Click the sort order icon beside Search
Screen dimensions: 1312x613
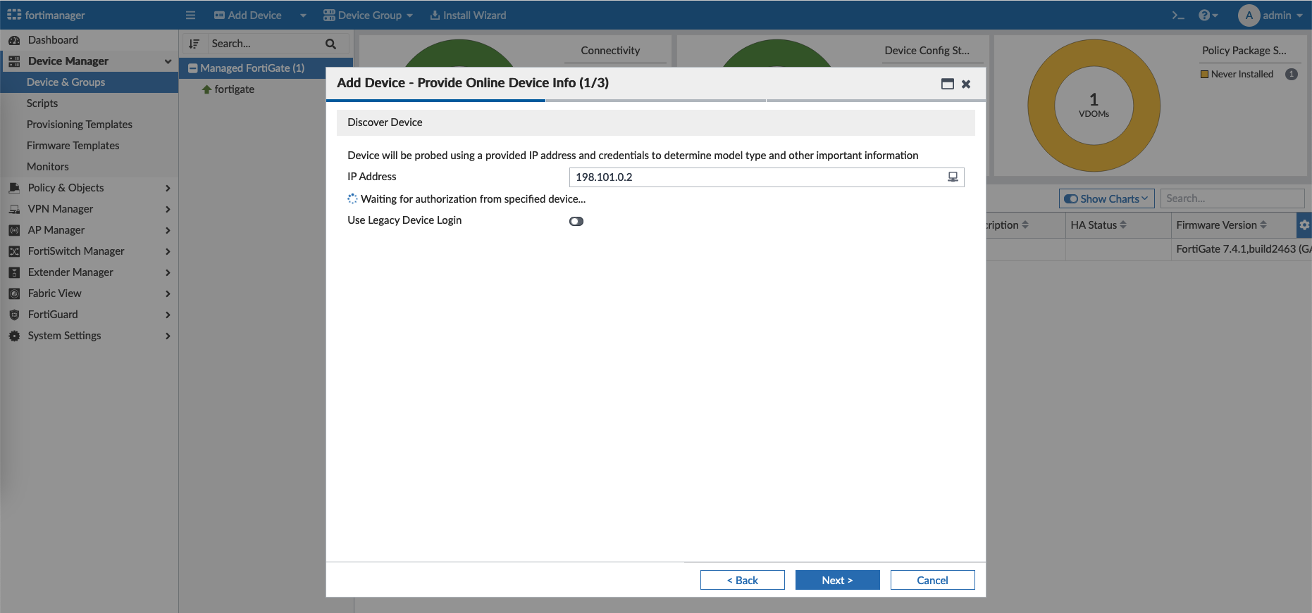[x=194, y=44]
